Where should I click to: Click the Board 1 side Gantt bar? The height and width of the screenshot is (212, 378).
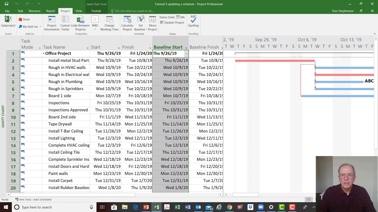click(x=338, y=96)
